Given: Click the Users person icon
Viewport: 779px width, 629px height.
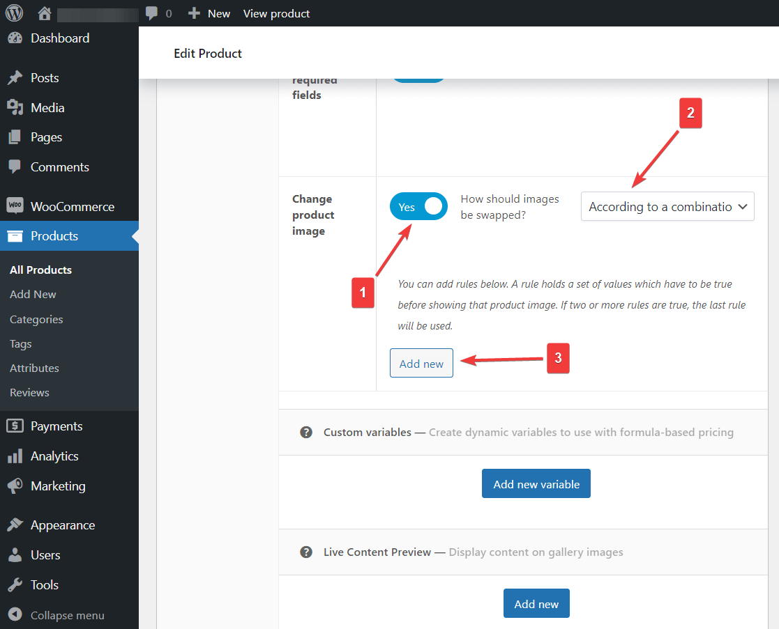Looking at the screenshot, I should 15,555.
